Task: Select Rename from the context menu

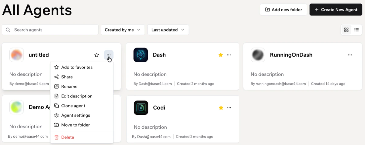Action: click(82, 87)
